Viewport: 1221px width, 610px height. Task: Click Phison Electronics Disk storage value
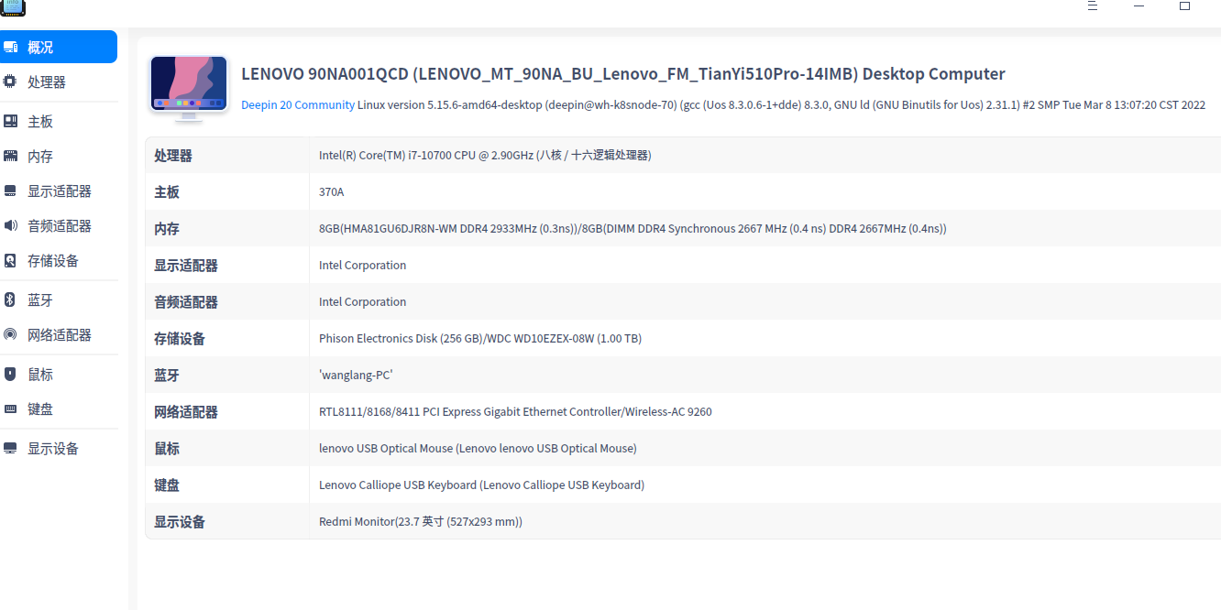pos(480,339)
